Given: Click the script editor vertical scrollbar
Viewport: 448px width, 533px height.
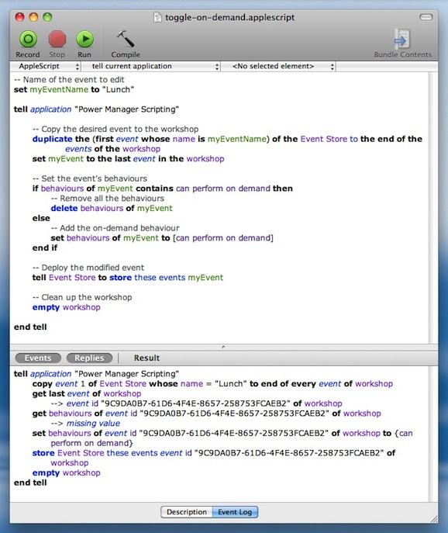Looking at the screenshot, I should tap(432, 207).
